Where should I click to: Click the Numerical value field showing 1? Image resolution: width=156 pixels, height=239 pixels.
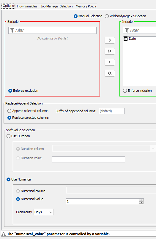pyautogui.click(x=103, y=201)
